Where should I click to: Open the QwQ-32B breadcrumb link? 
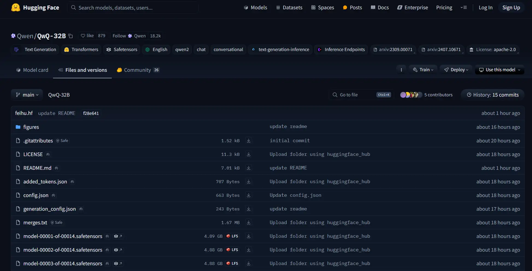tap(59, 95)
